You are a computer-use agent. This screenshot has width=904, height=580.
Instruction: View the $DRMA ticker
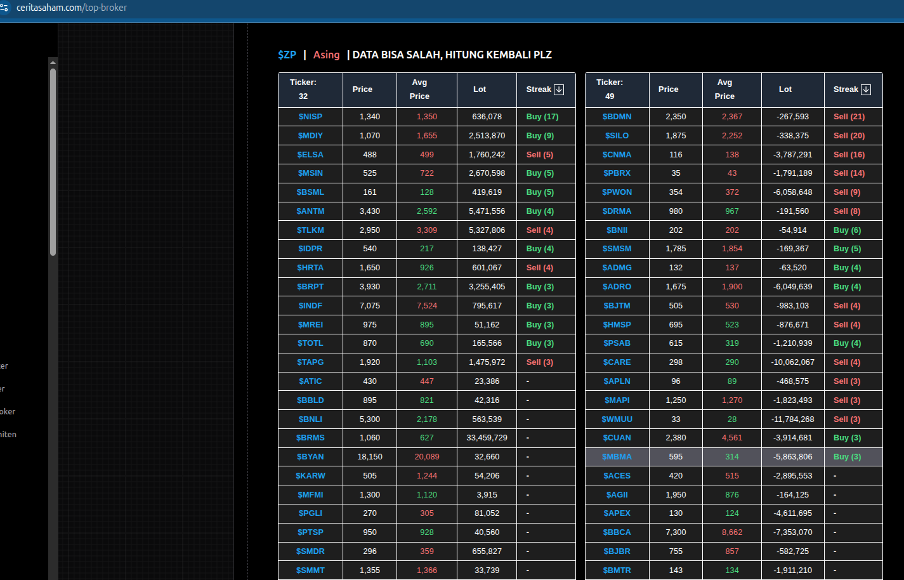(617, 211)
